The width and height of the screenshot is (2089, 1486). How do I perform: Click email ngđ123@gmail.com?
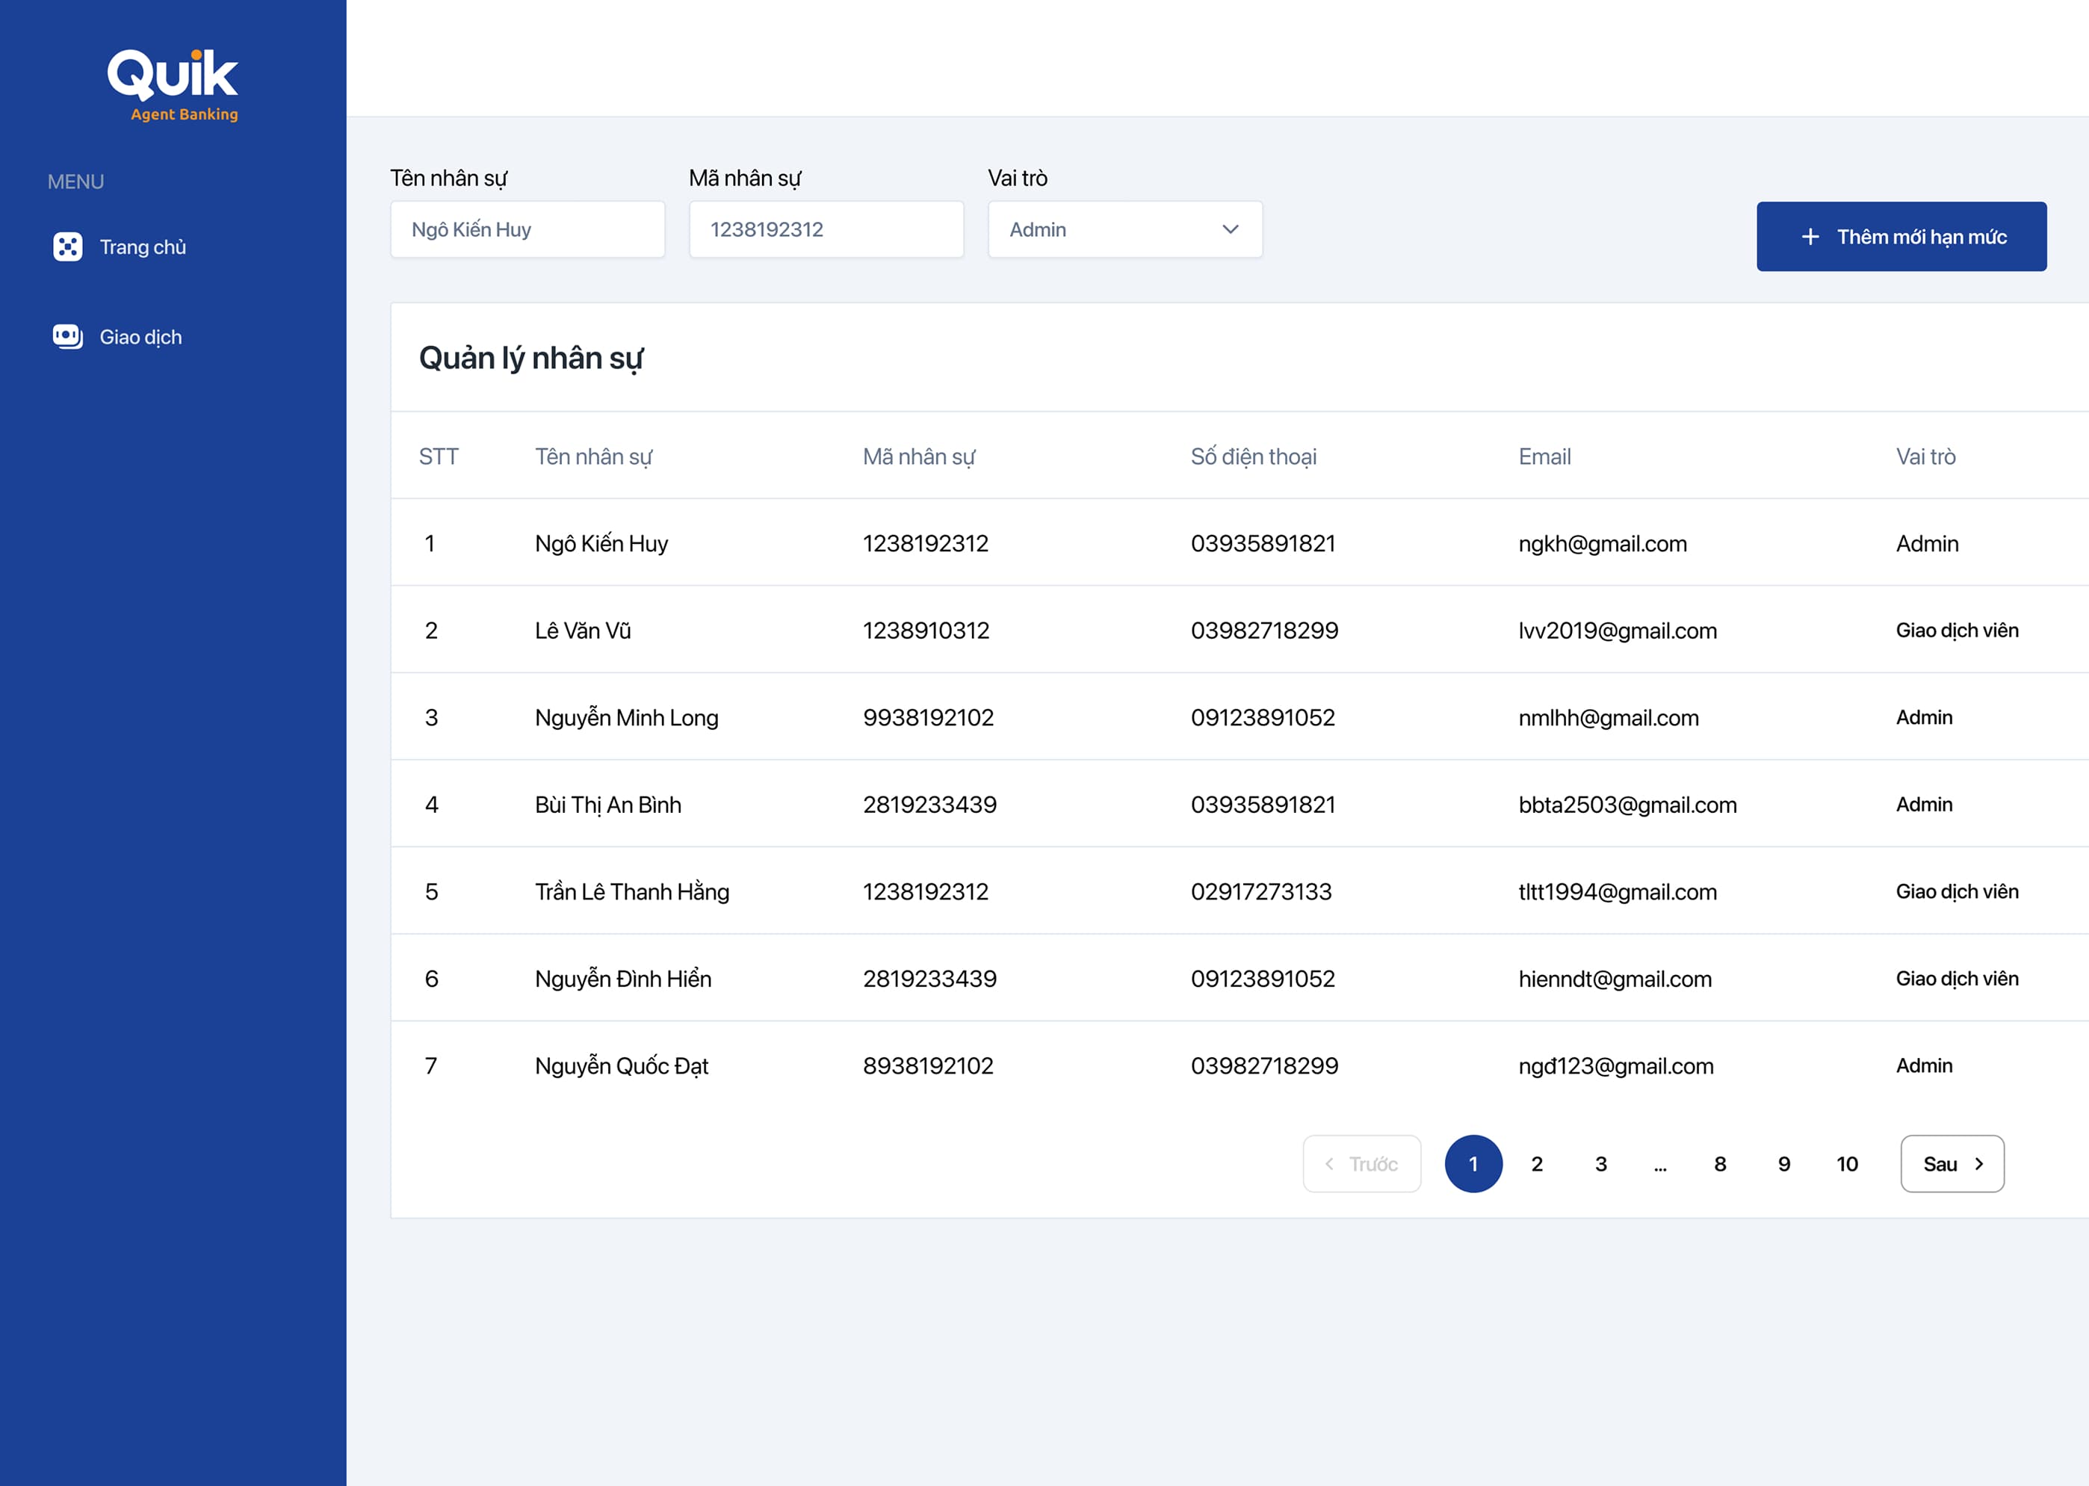coord(1616,1066)
